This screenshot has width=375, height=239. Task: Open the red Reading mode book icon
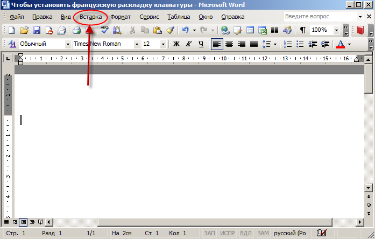tap(360, 30)
